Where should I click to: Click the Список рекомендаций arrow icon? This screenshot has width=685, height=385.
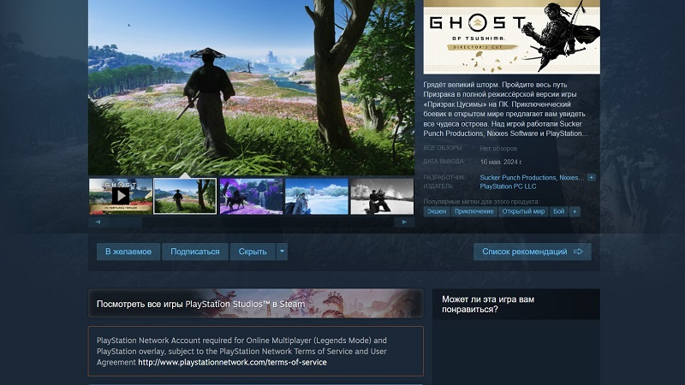click(x=578, y=252)
